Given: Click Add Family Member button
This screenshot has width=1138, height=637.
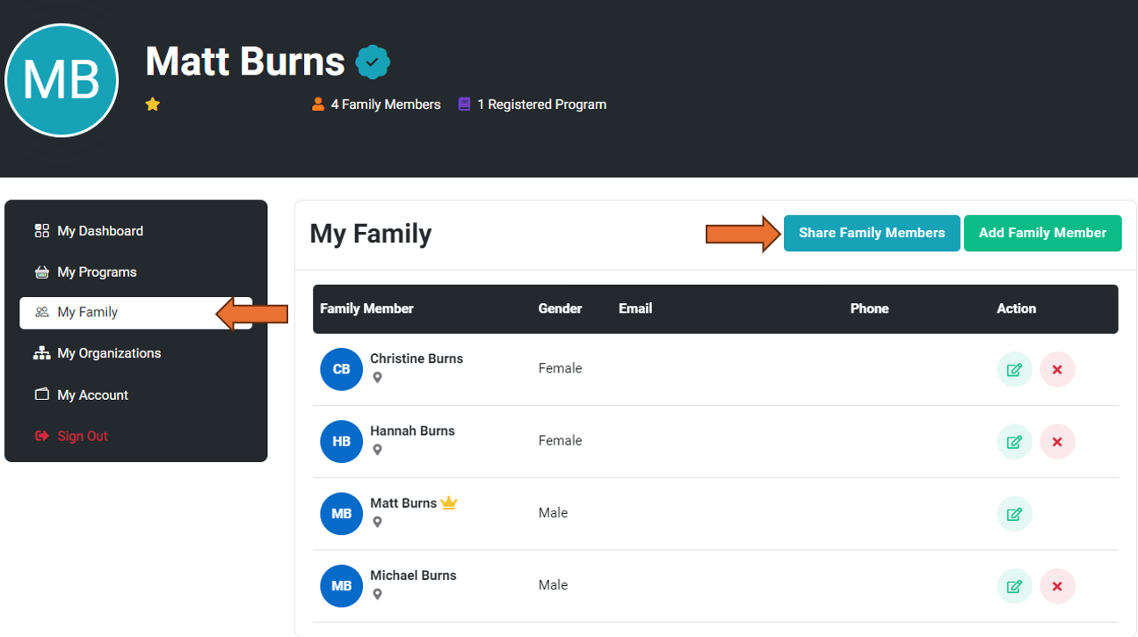Looking at the screenshot, I should point(1043,233).
